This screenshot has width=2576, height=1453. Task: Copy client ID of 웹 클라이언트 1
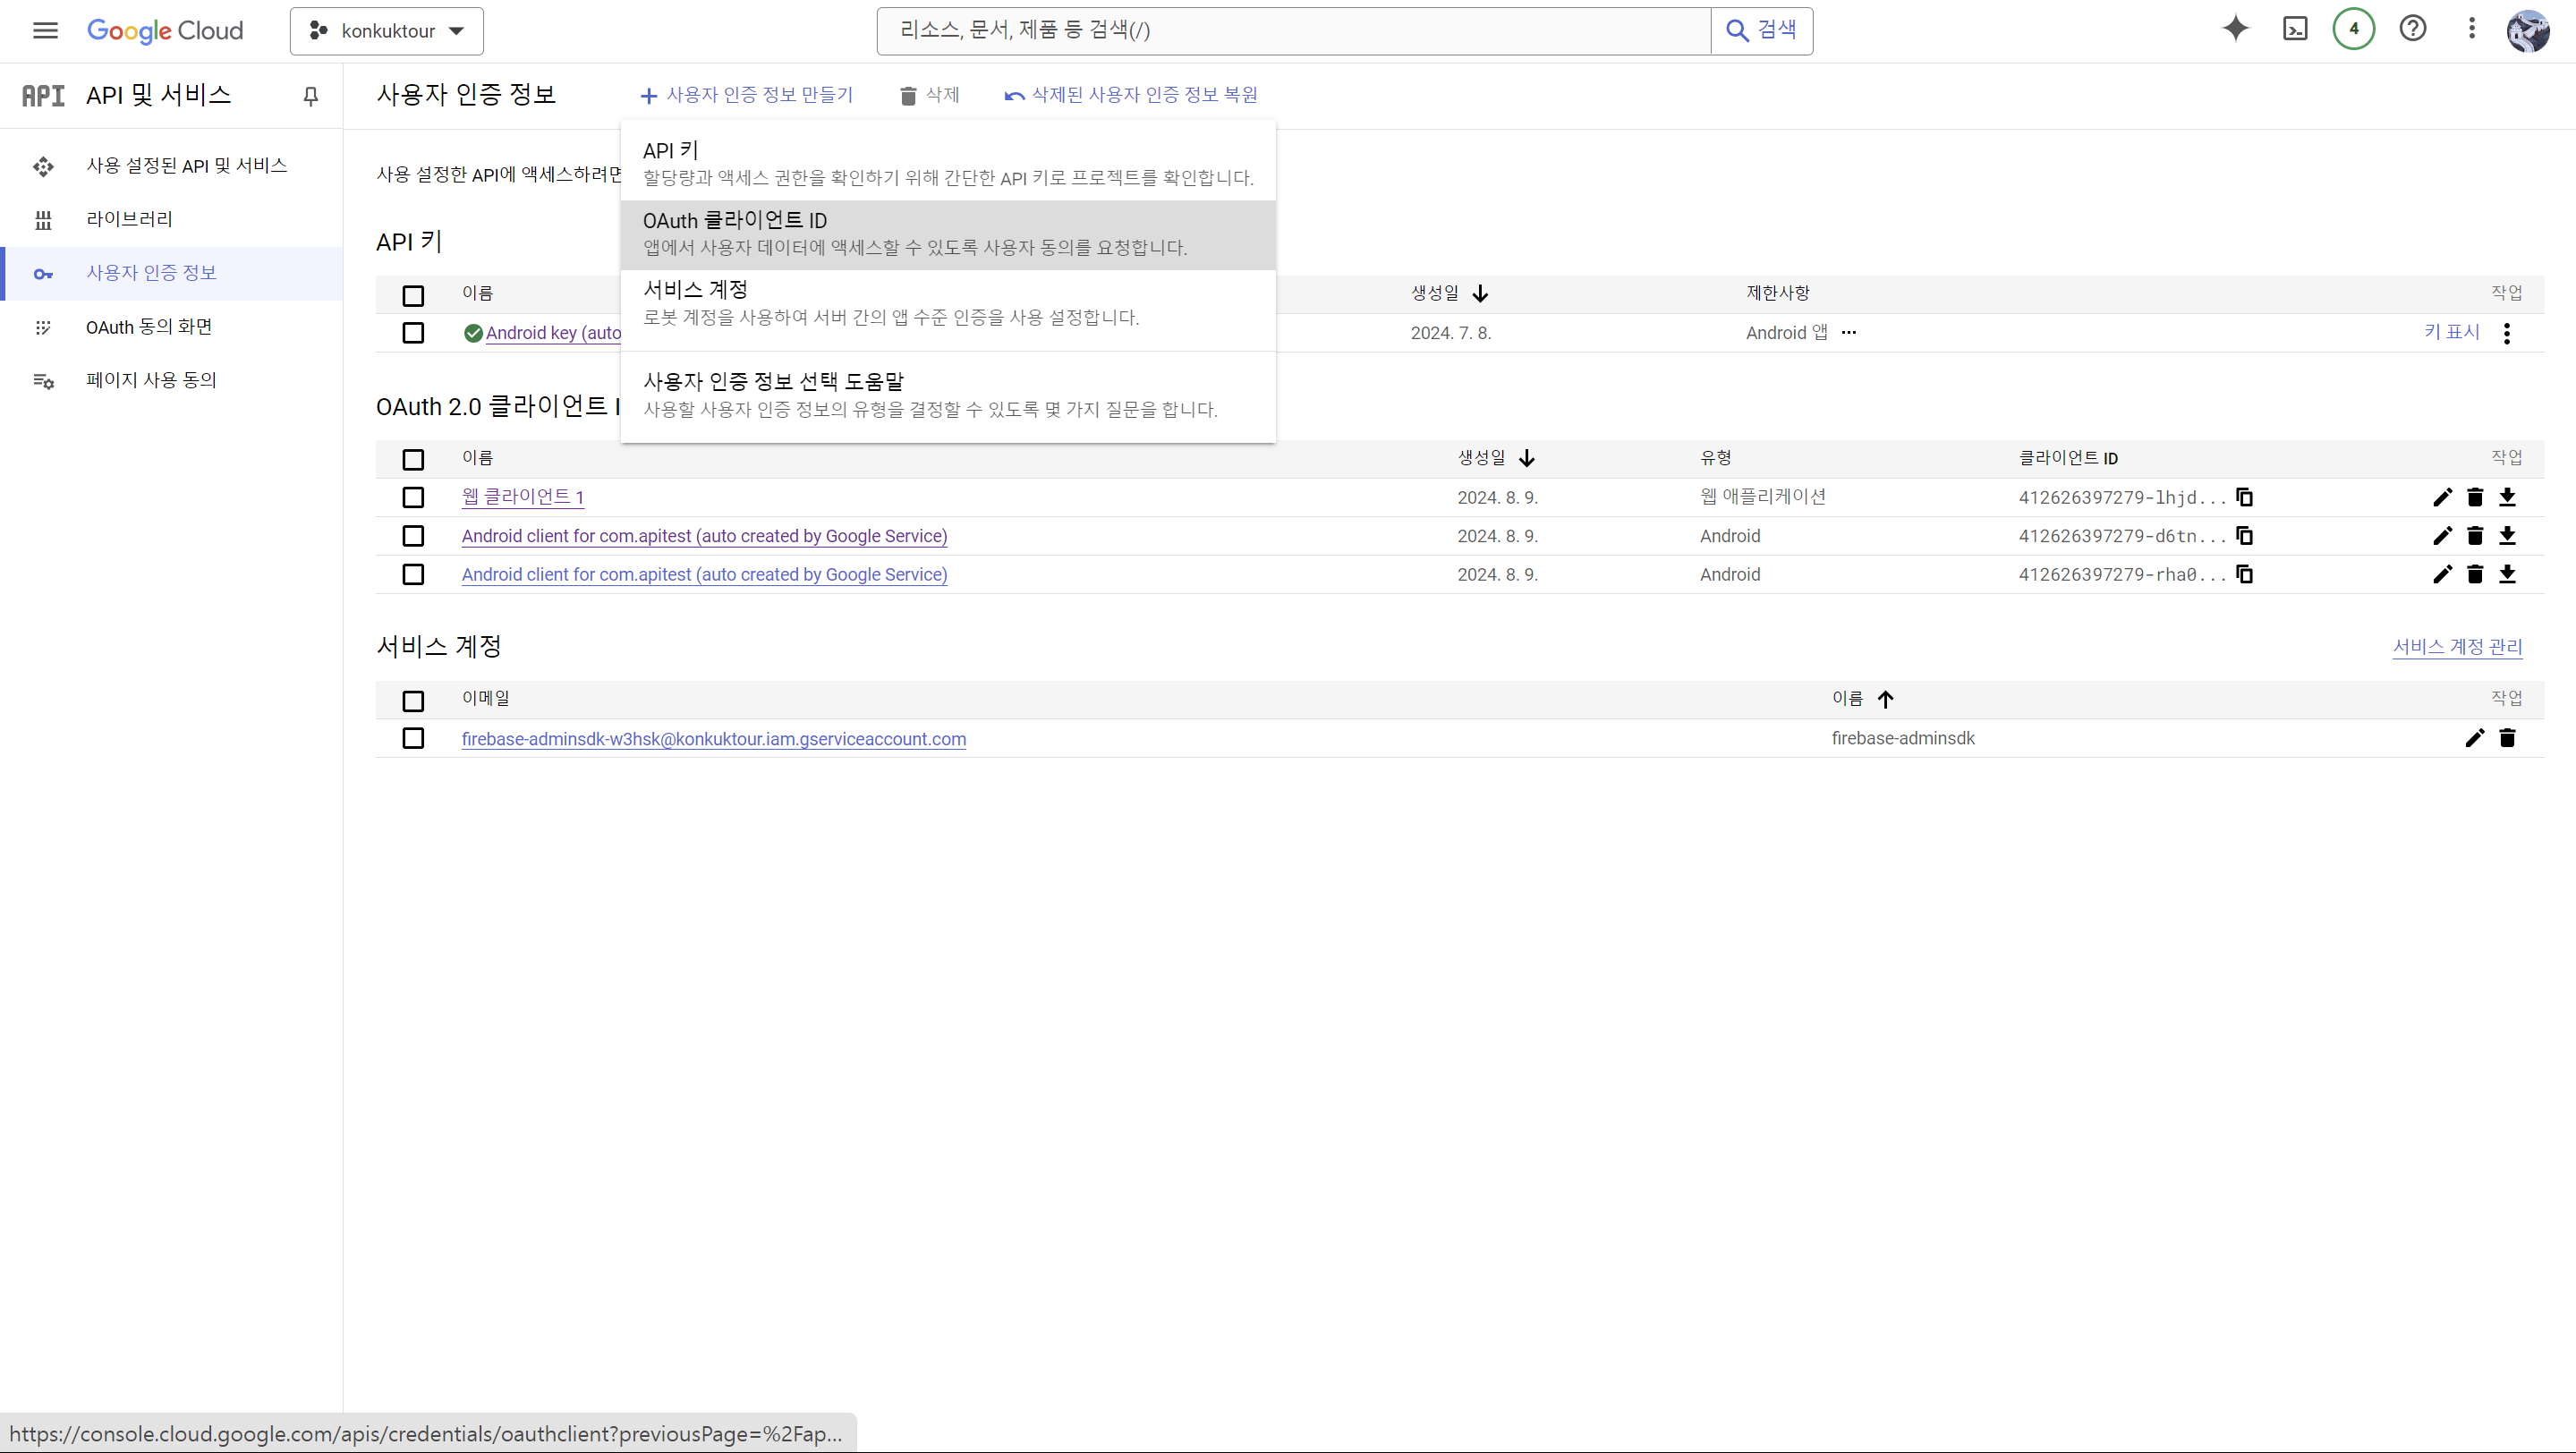2244,497
